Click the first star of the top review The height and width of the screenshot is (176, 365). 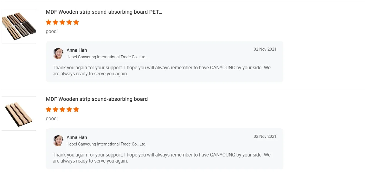[x=49, y=22]
